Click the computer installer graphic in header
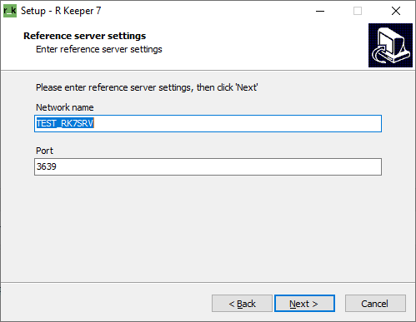 click(x=390, y=45)
